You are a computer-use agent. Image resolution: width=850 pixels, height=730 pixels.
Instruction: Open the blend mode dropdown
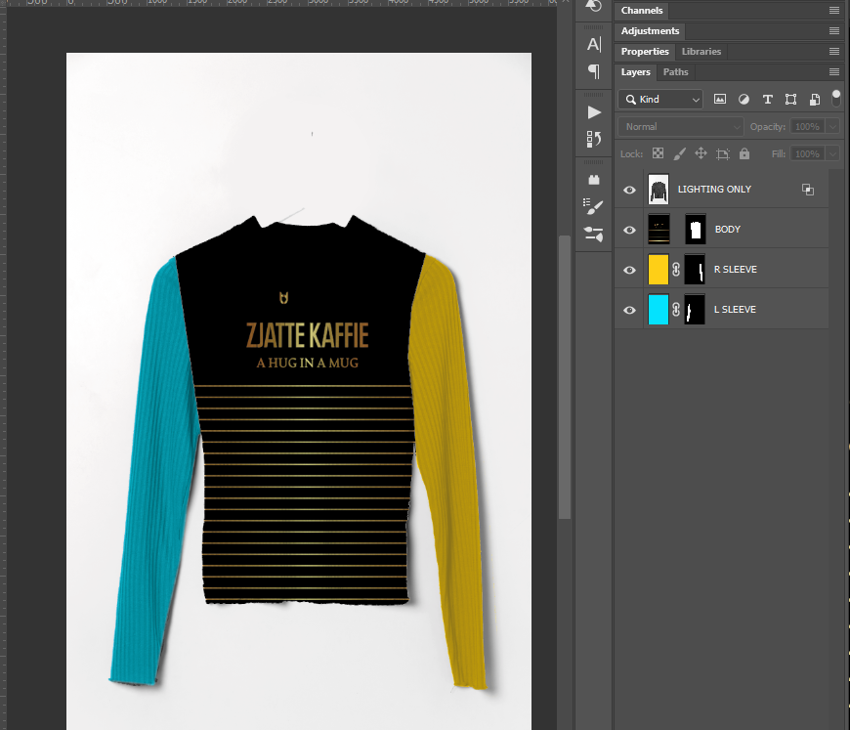680,126
